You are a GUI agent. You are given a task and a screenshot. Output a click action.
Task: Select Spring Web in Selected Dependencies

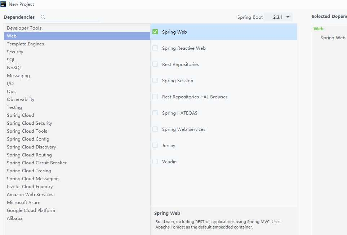click(333, 38)
